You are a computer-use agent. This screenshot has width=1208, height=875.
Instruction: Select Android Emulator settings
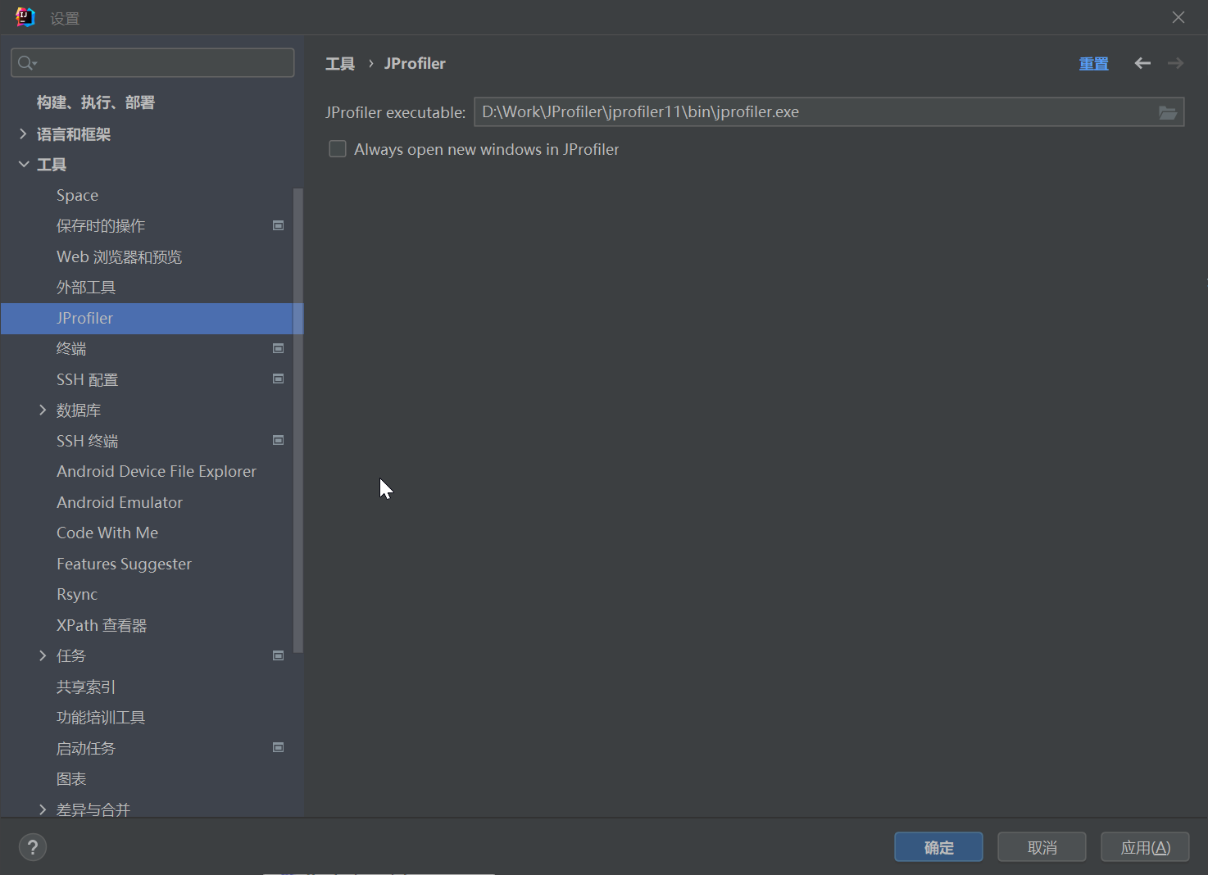tap(120, 502)
